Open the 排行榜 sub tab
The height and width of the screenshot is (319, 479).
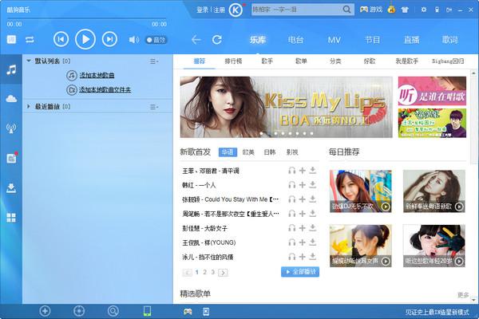coord(233,61)
